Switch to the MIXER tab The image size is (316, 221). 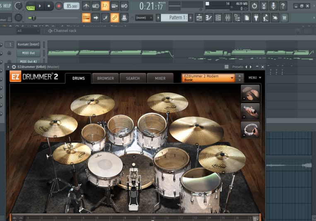pyautogui.click(x=160, y=78)
